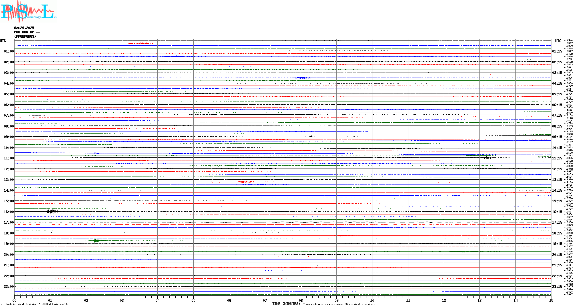Image resolution: width=574 pixels, height=308 pixels.
Task: Click the red seismic burst in the top traces
Action: [141, 43]
